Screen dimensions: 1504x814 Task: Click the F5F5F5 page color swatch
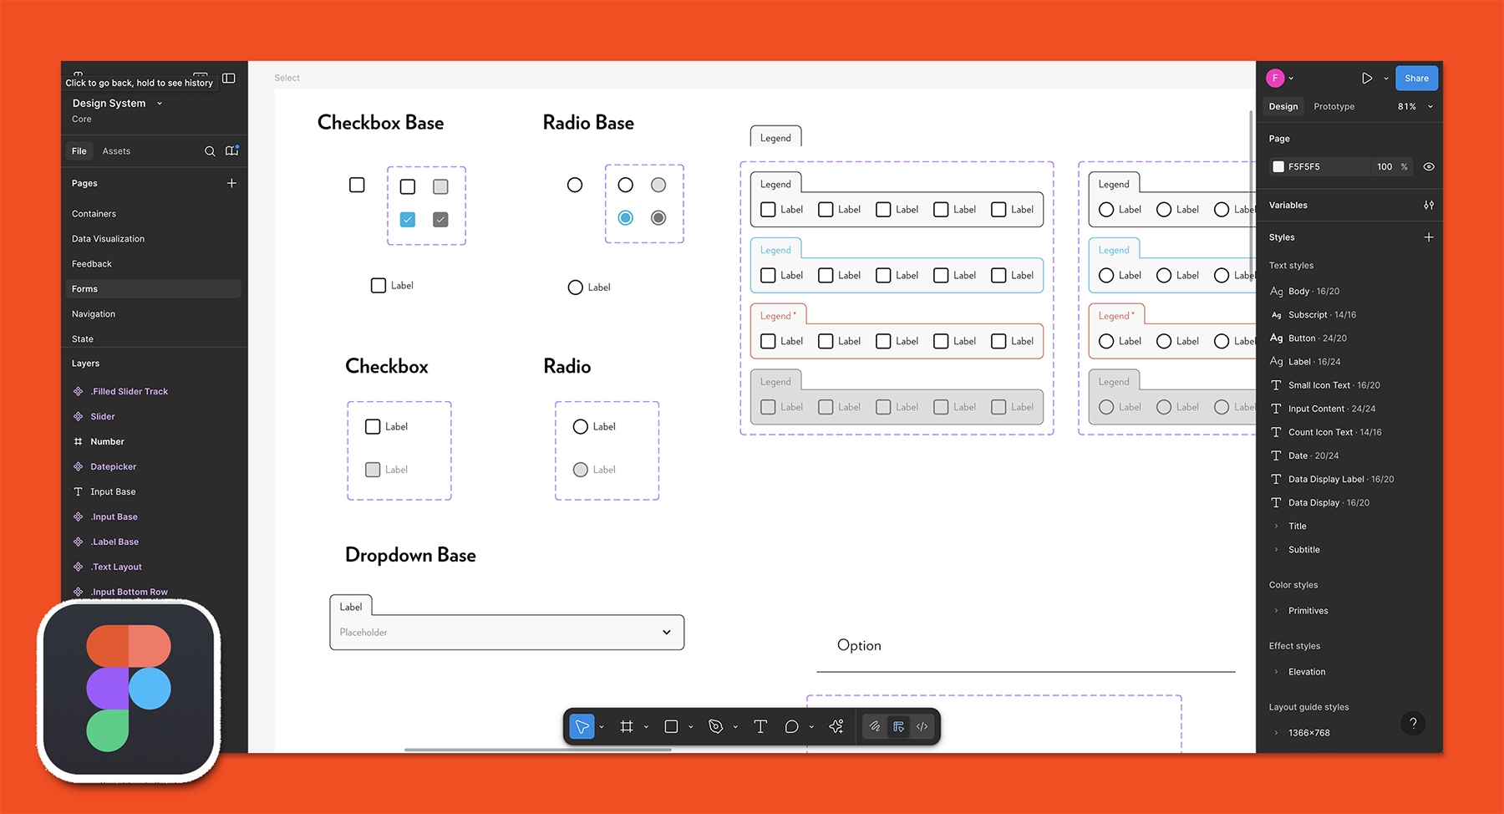(x=1278, y=167)
